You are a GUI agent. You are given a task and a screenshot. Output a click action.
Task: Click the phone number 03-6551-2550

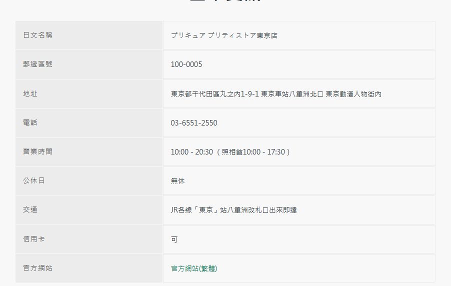[194, 123]
